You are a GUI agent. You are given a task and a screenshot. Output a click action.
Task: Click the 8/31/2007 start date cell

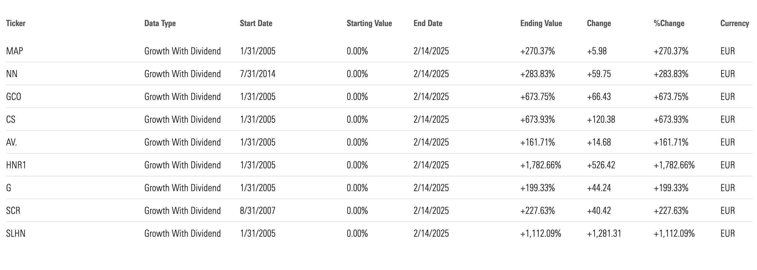tap(258, 211)
